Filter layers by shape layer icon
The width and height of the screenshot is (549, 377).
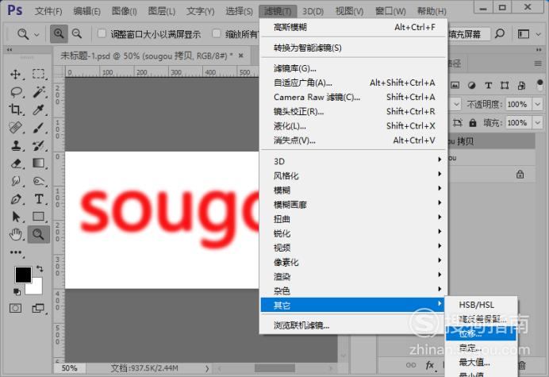click(x=505, y=85)
